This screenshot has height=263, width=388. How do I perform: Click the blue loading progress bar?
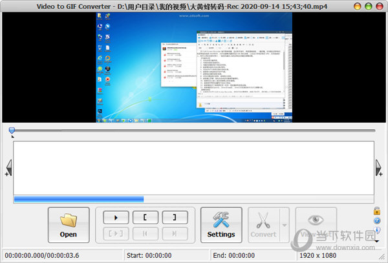pyautogui.click(x=79, y=199)
